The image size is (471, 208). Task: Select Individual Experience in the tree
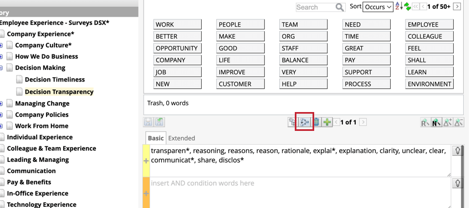(x=40, y=137)
